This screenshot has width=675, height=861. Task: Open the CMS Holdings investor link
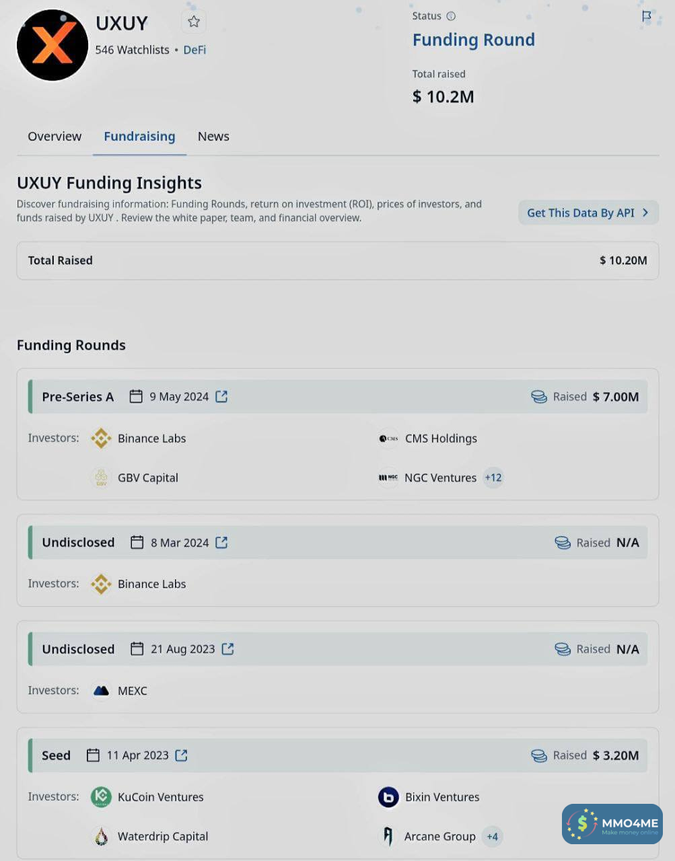[441, 439]
